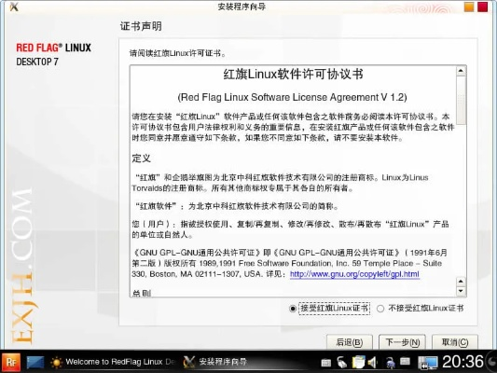Click the volume speaker tray icon
Viewport: 497px width, 373px height.
pos(372,362)
